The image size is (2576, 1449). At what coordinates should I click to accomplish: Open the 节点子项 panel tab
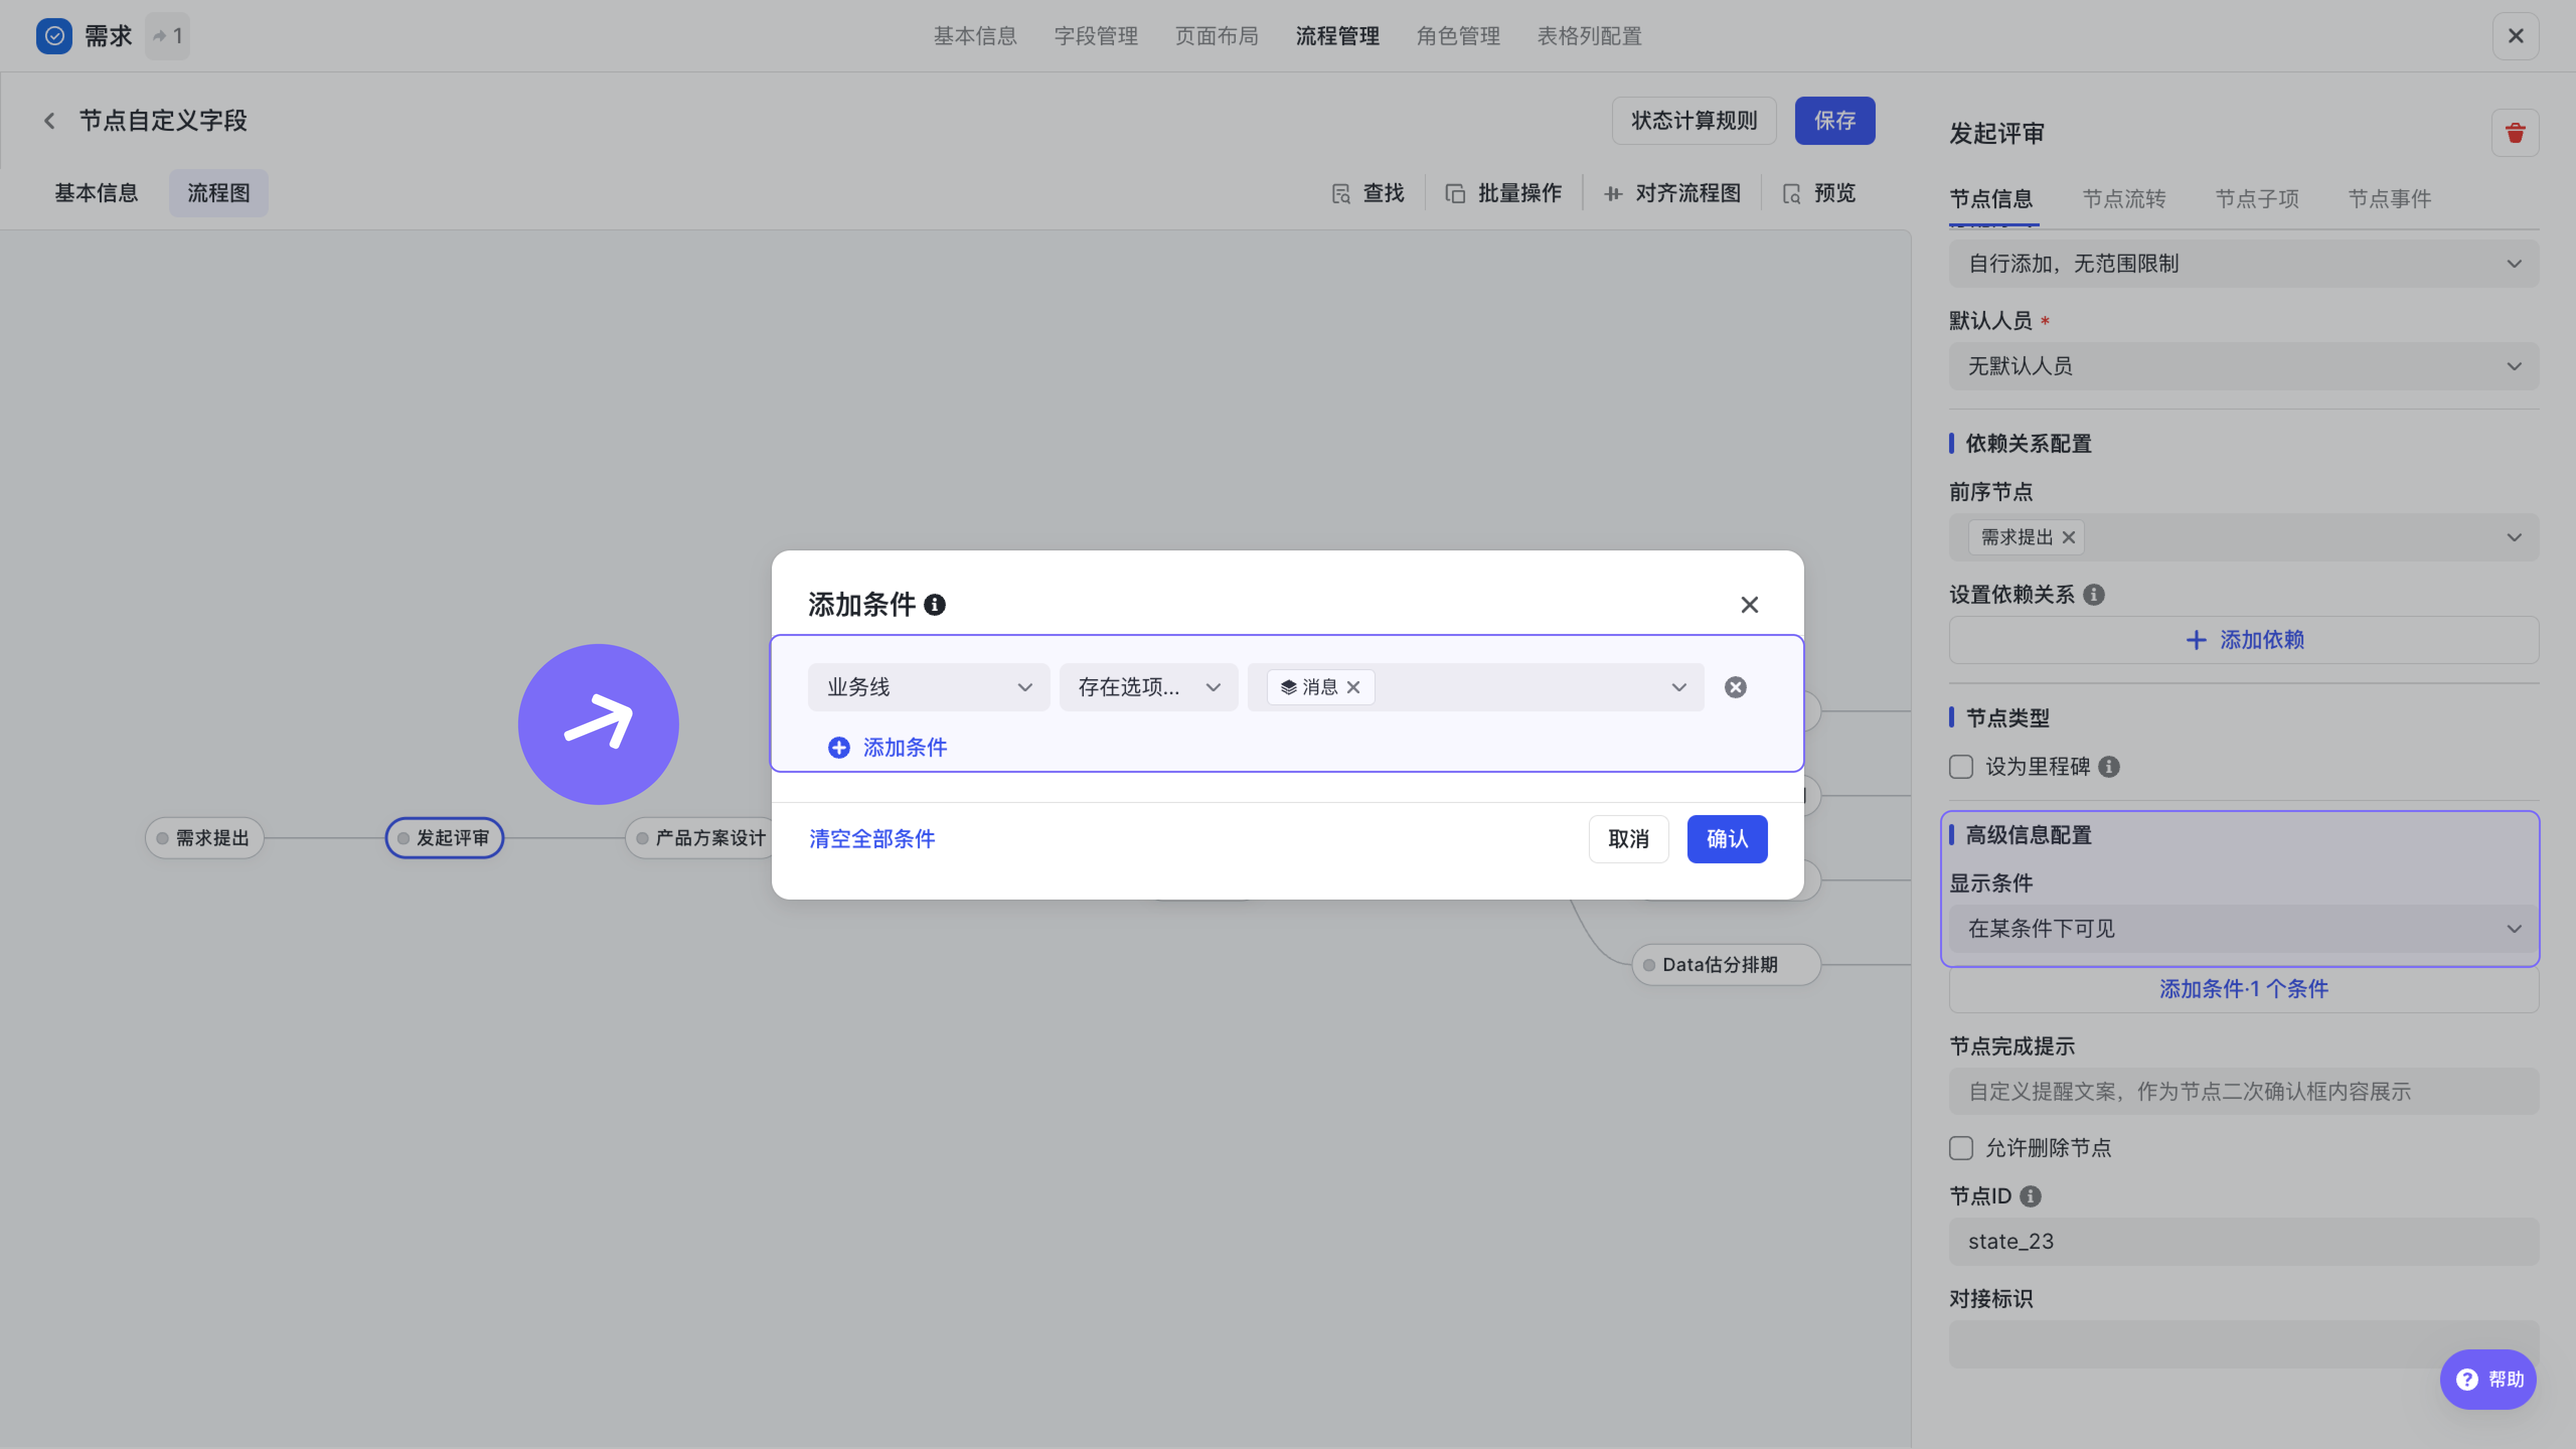click(x=2256, y=199)
